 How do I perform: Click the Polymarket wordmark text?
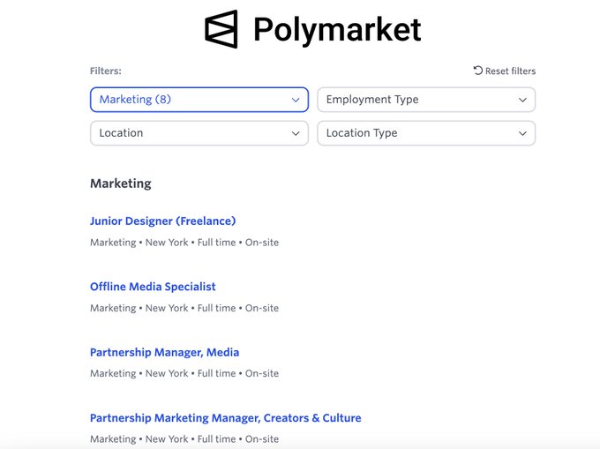point(337,30)
